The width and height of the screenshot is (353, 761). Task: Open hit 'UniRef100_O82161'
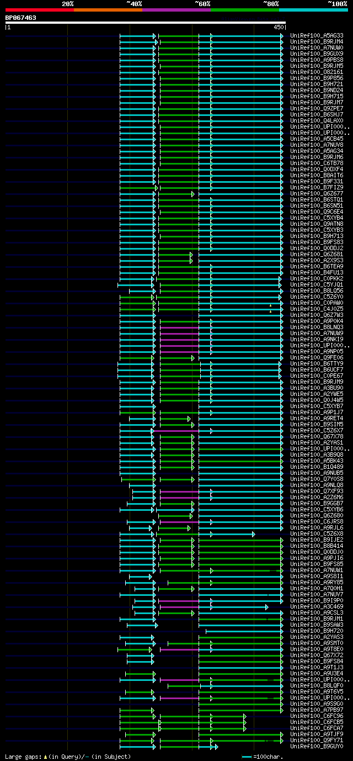(x=317, y=72)
